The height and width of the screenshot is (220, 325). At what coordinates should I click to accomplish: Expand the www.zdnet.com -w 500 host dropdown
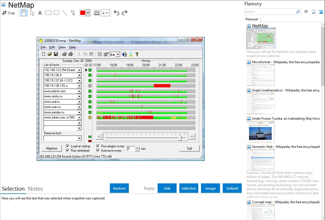79,117
